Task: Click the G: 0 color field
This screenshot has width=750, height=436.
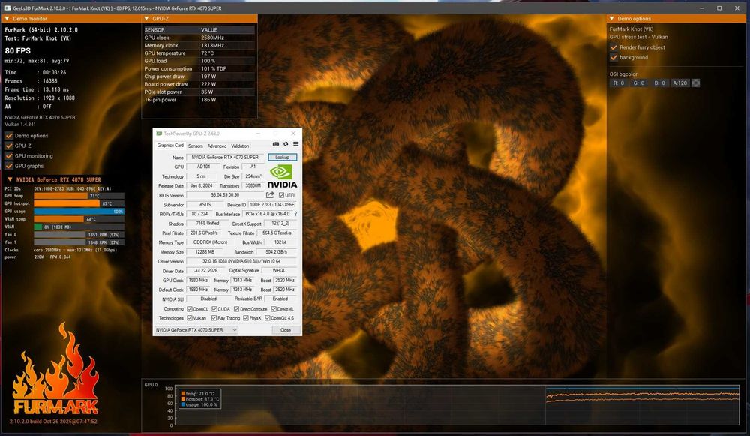Action: (x=639, y=83)
